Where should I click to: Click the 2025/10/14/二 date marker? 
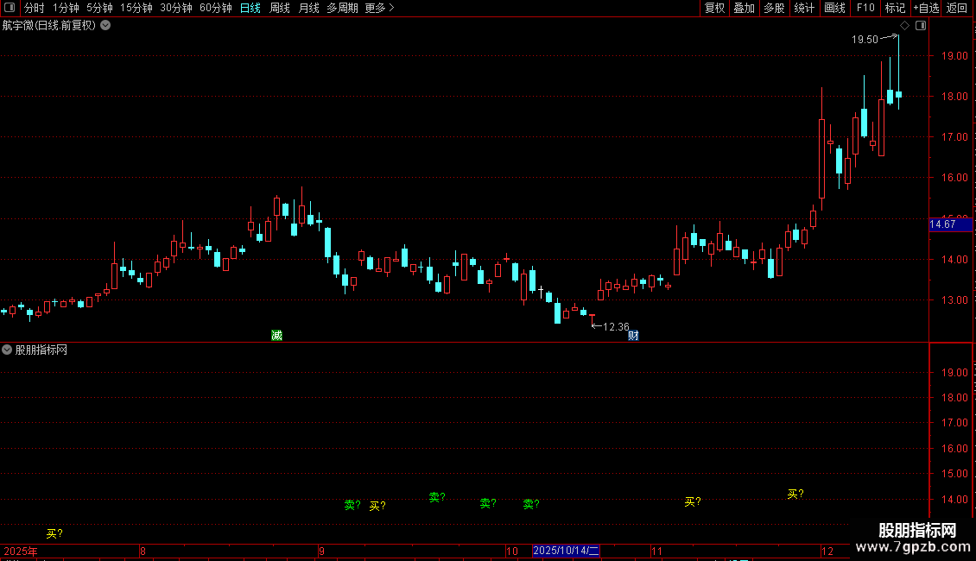[566, 551]
